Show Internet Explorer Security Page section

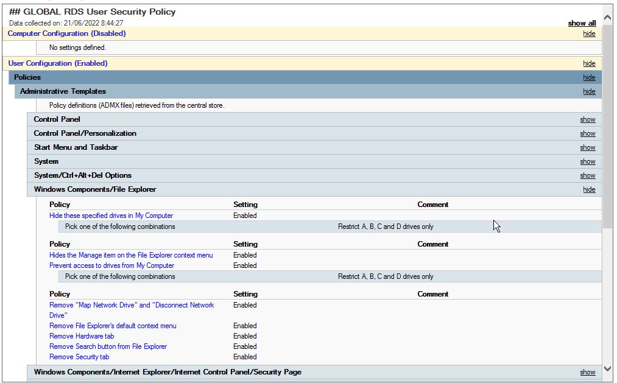pos(587,373)
